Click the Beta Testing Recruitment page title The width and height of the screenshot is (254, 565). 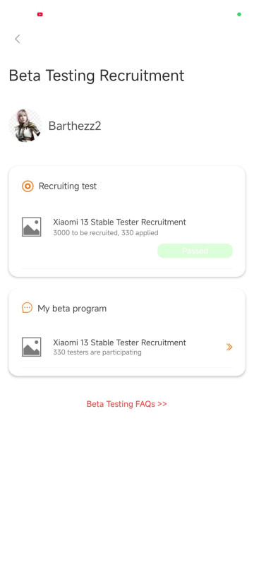pyautogui.click(x=97, y=76)
